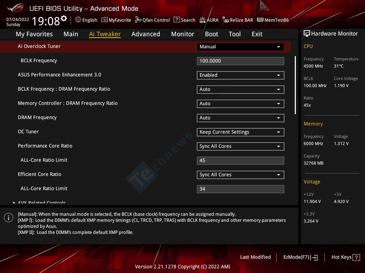Click the settings list vertical scrollbar
This screenshot has height=273, width=365.
click(x=295, y=85)
